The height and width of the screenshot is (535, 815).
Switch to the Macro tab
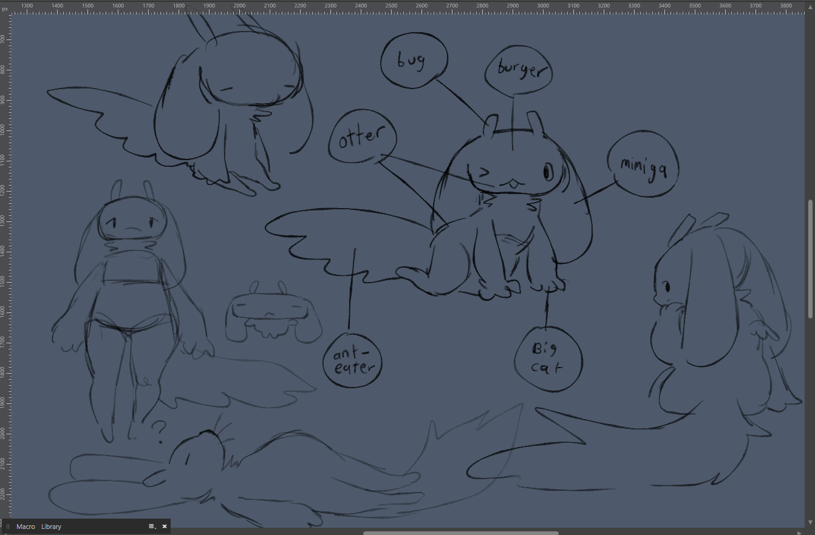coord(26,527)
